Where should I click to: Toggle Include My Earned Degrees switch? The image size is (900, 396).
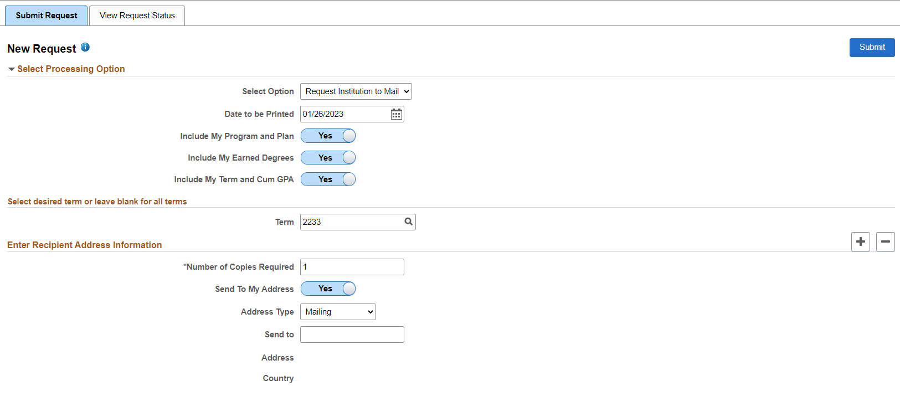point(328,158)
